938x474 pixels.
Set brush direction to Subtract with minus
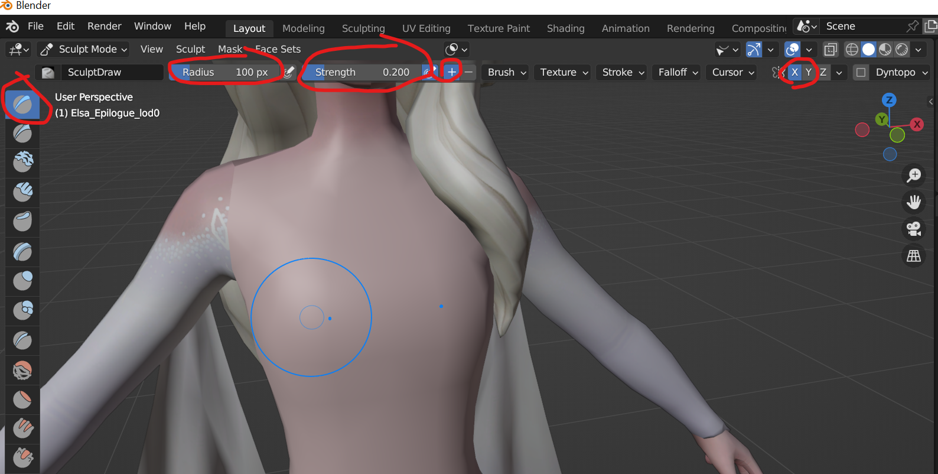click(468, 72)
